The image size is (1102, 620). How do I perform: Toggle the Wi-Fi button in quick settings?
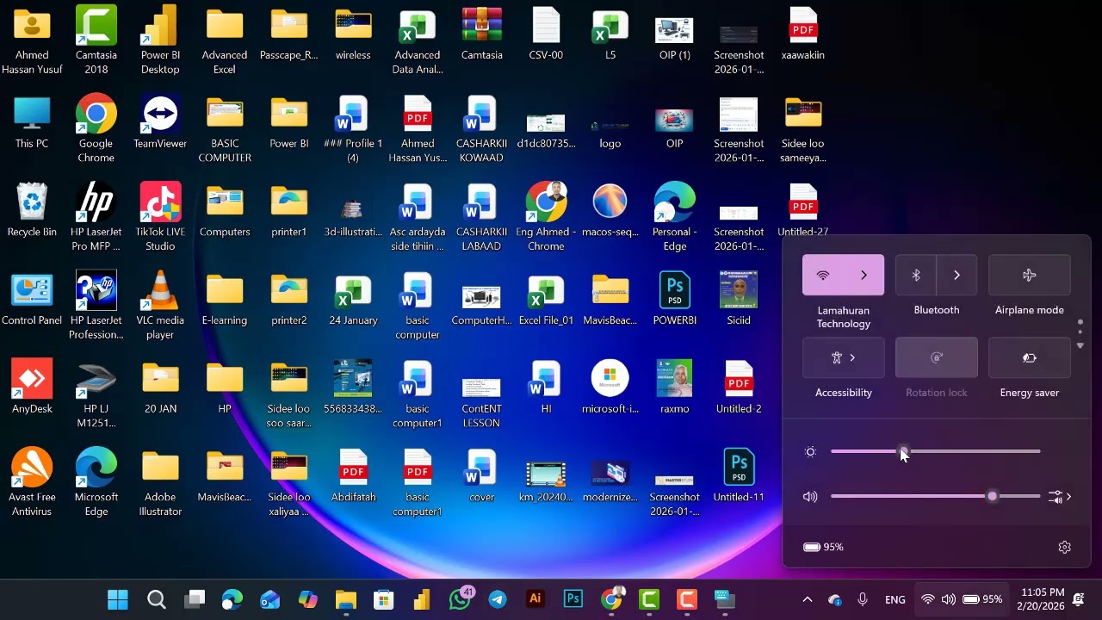(x=823, y=276)
